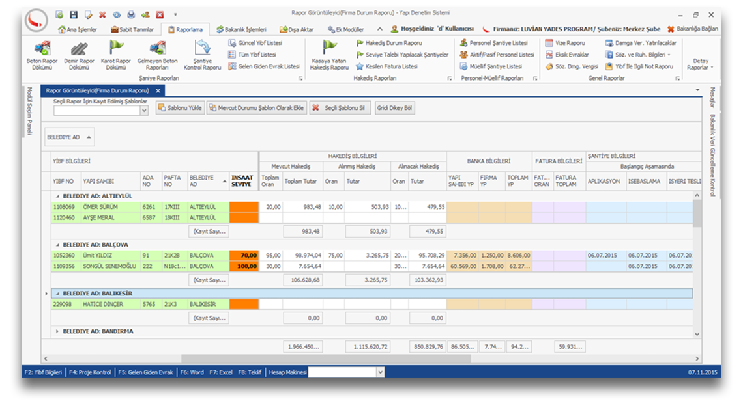
Task: Click the Şablonu Yükle button
Action: click(x=181, y=108)
